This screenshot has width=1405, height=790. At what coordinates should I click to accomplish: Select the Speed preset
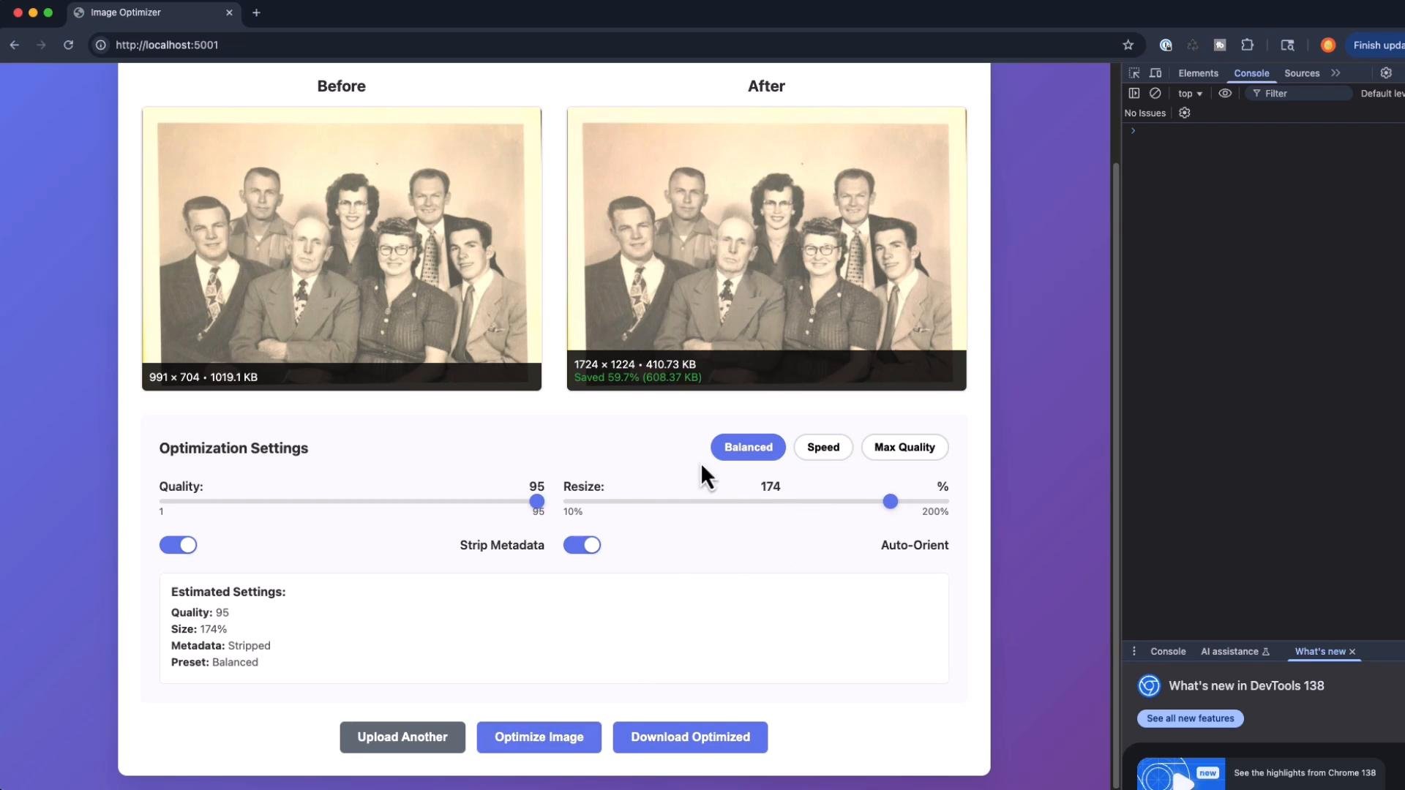click(823, 447)
